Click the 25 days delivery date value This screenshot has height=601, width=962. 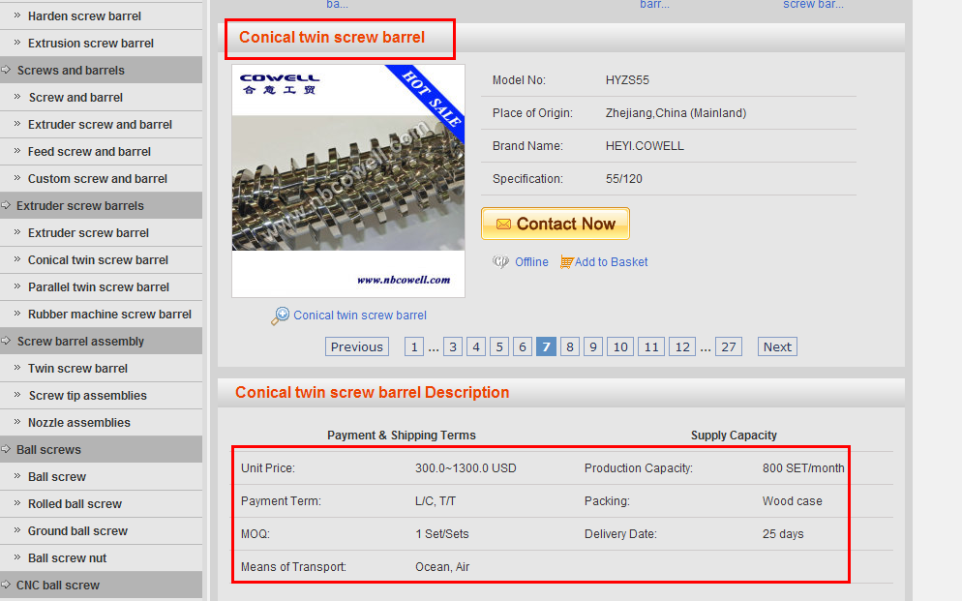point(783,534)
